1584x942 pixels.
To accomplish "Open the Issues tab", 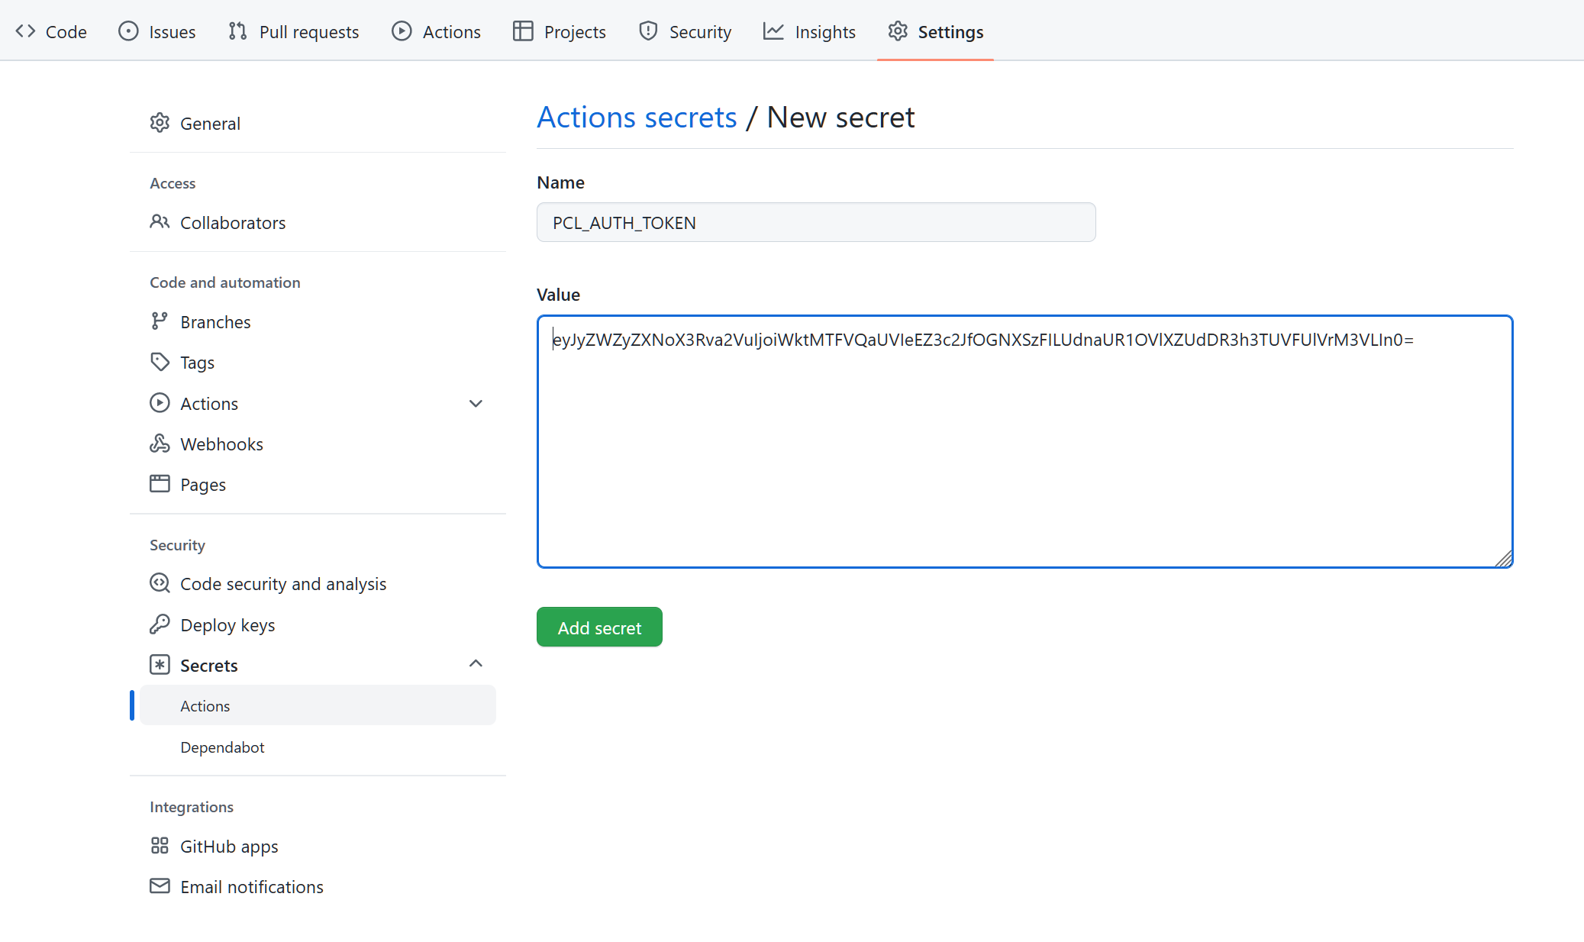I will point(157,31).
